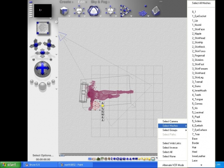Image resolution: width=224 pixels, height=168 pixels.
Task: Open the Select Groups submenu
Action: pyautogui.click(x=172, y=130)
